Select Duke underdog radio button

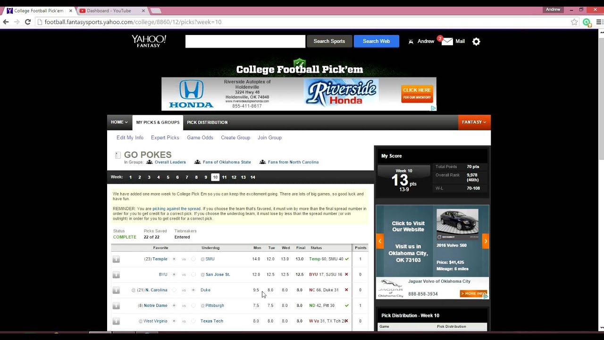click(x=193, y=290)
